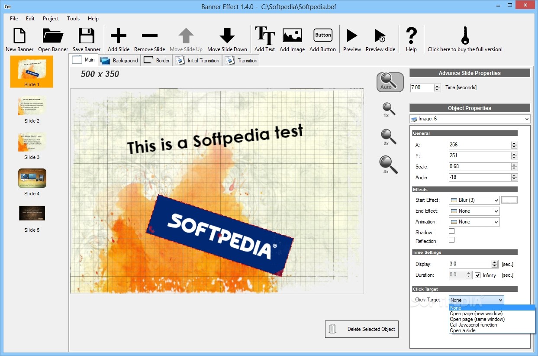
Task: Set zoom to Auto with the magnifier
Action: coord(390,82)
